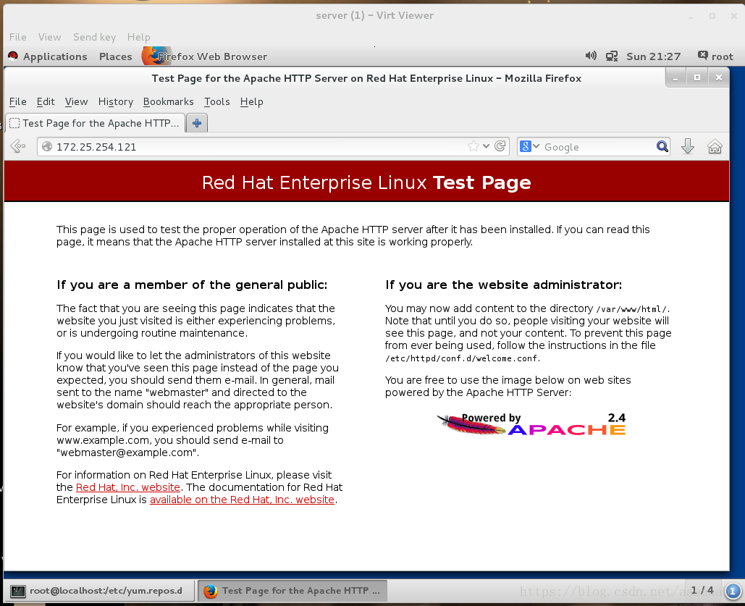Open the root user menu

click(715, 56)
